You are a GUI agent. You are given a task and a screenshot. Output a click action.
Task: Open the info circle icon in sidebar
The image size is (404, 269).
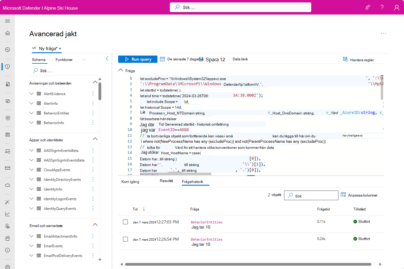[8, 250]
